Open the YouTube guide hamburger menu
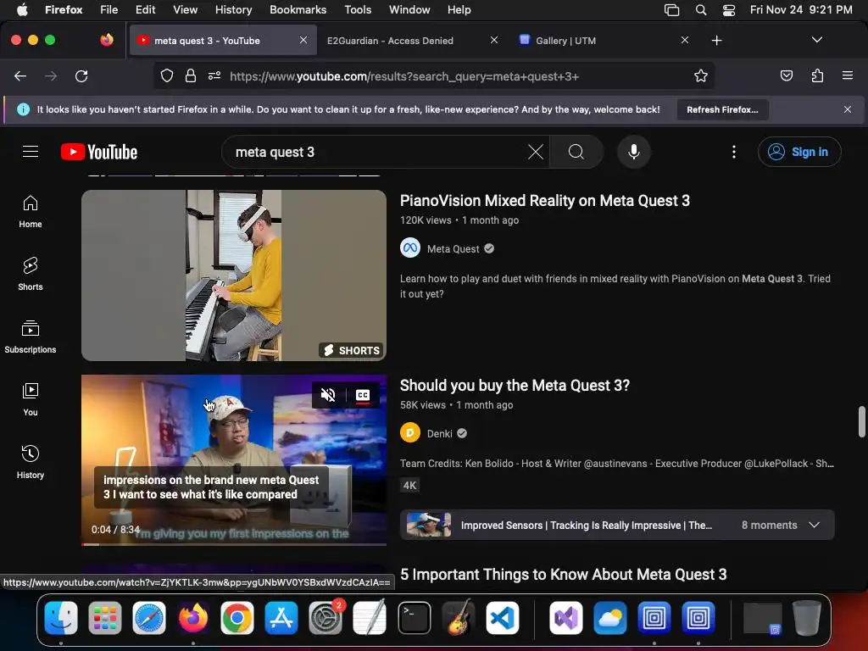Viewport: 868px width, 651px height. click(31, 152)
